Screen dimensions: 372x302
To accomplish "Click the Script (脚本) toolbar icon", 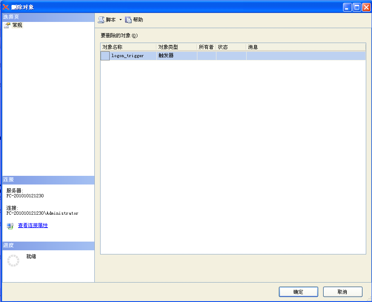I will pos(101,20).
